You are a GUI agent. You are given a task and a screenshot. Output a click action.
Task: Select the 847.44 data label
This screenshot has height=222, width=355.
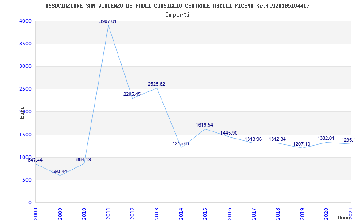tap(35, 160)
